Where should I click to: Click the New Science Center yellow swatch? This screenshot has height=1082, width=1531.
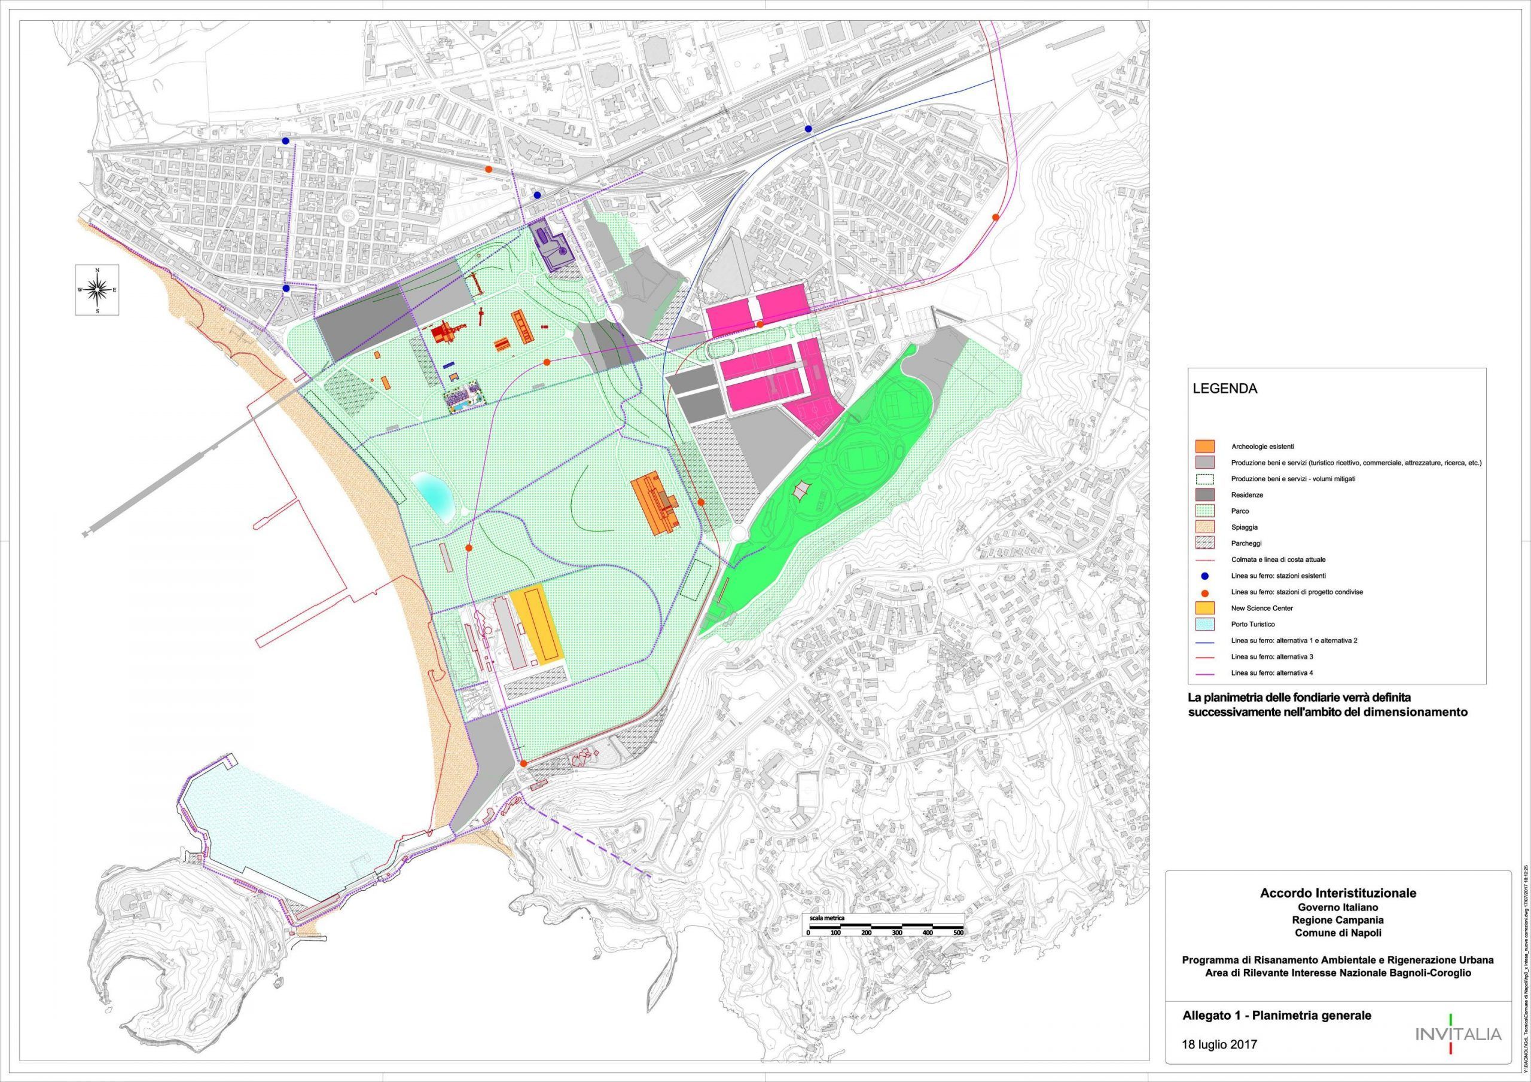pyautogui.click(x=1206, y=607)
